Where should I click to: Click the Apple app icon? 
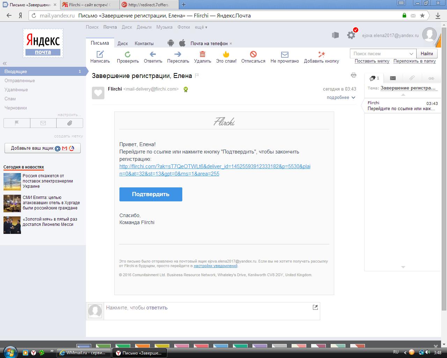pos(182,43)
